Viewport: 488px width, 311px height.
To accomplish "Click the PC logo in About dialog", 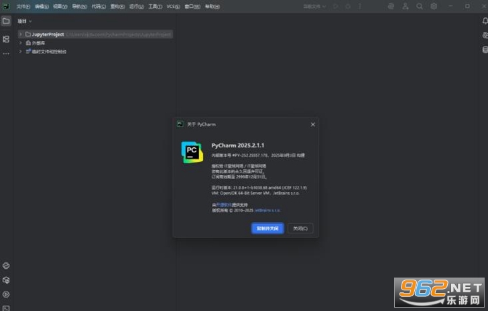I will [x=192, y=152].
